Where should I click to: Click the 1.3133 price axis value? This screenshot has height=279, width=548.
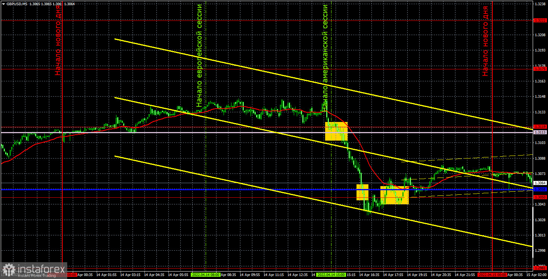click(540, 112)
